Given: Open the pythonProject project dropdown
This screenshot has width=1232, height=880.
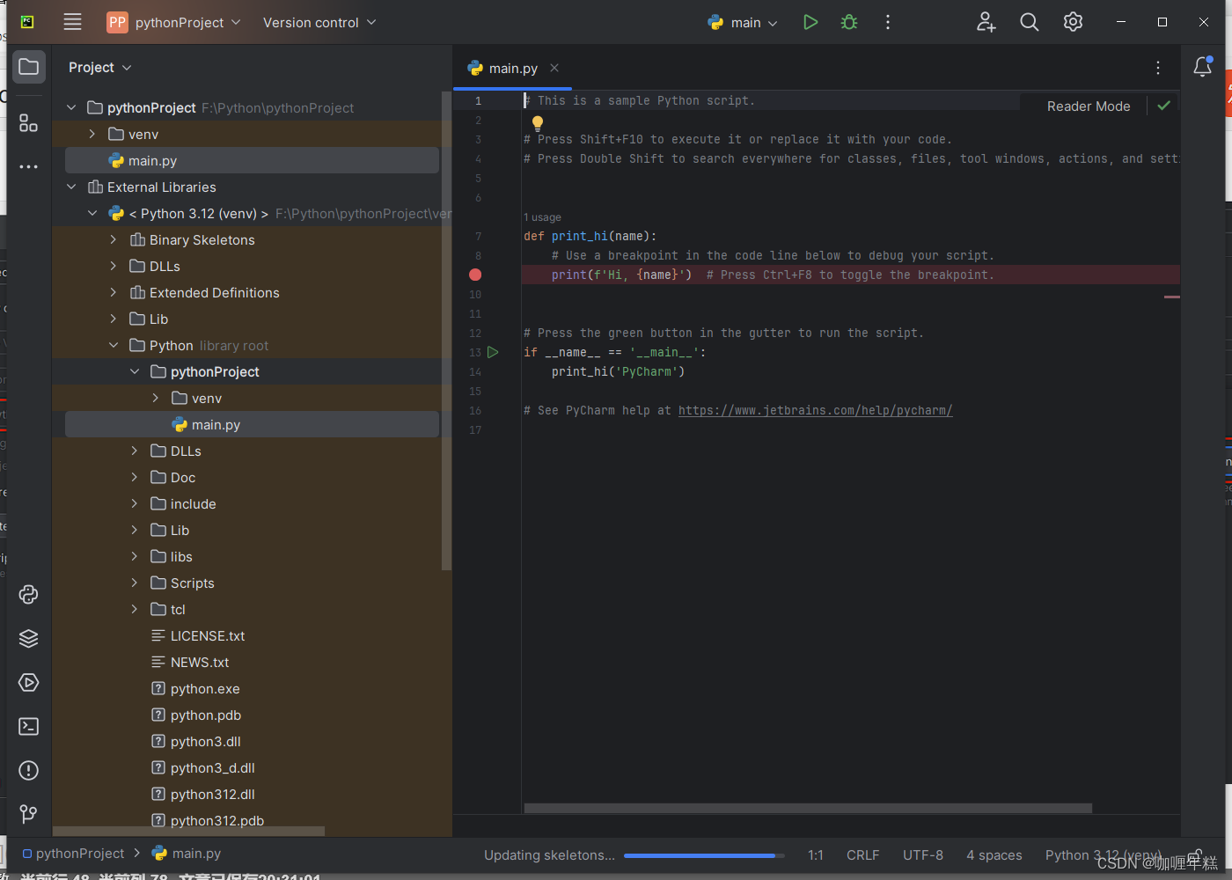Looking at the screenshot, I should [x=174, y=22].
